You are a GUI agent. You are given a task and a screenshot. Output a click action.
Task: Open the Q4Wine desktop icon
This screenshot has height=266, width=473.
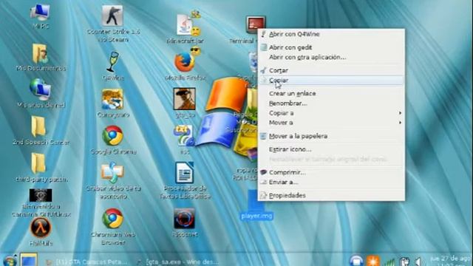[113, 62]
